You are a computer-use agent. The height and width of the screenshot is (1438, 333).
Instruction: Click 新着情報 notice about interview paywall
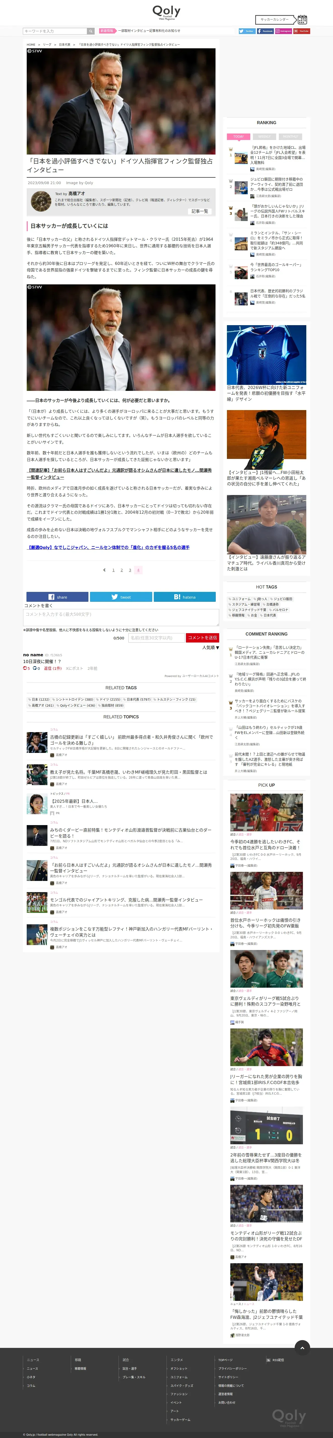coord(149,31)
